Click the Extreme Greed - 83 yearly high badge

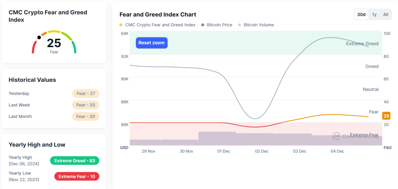(x=75, y=161)
